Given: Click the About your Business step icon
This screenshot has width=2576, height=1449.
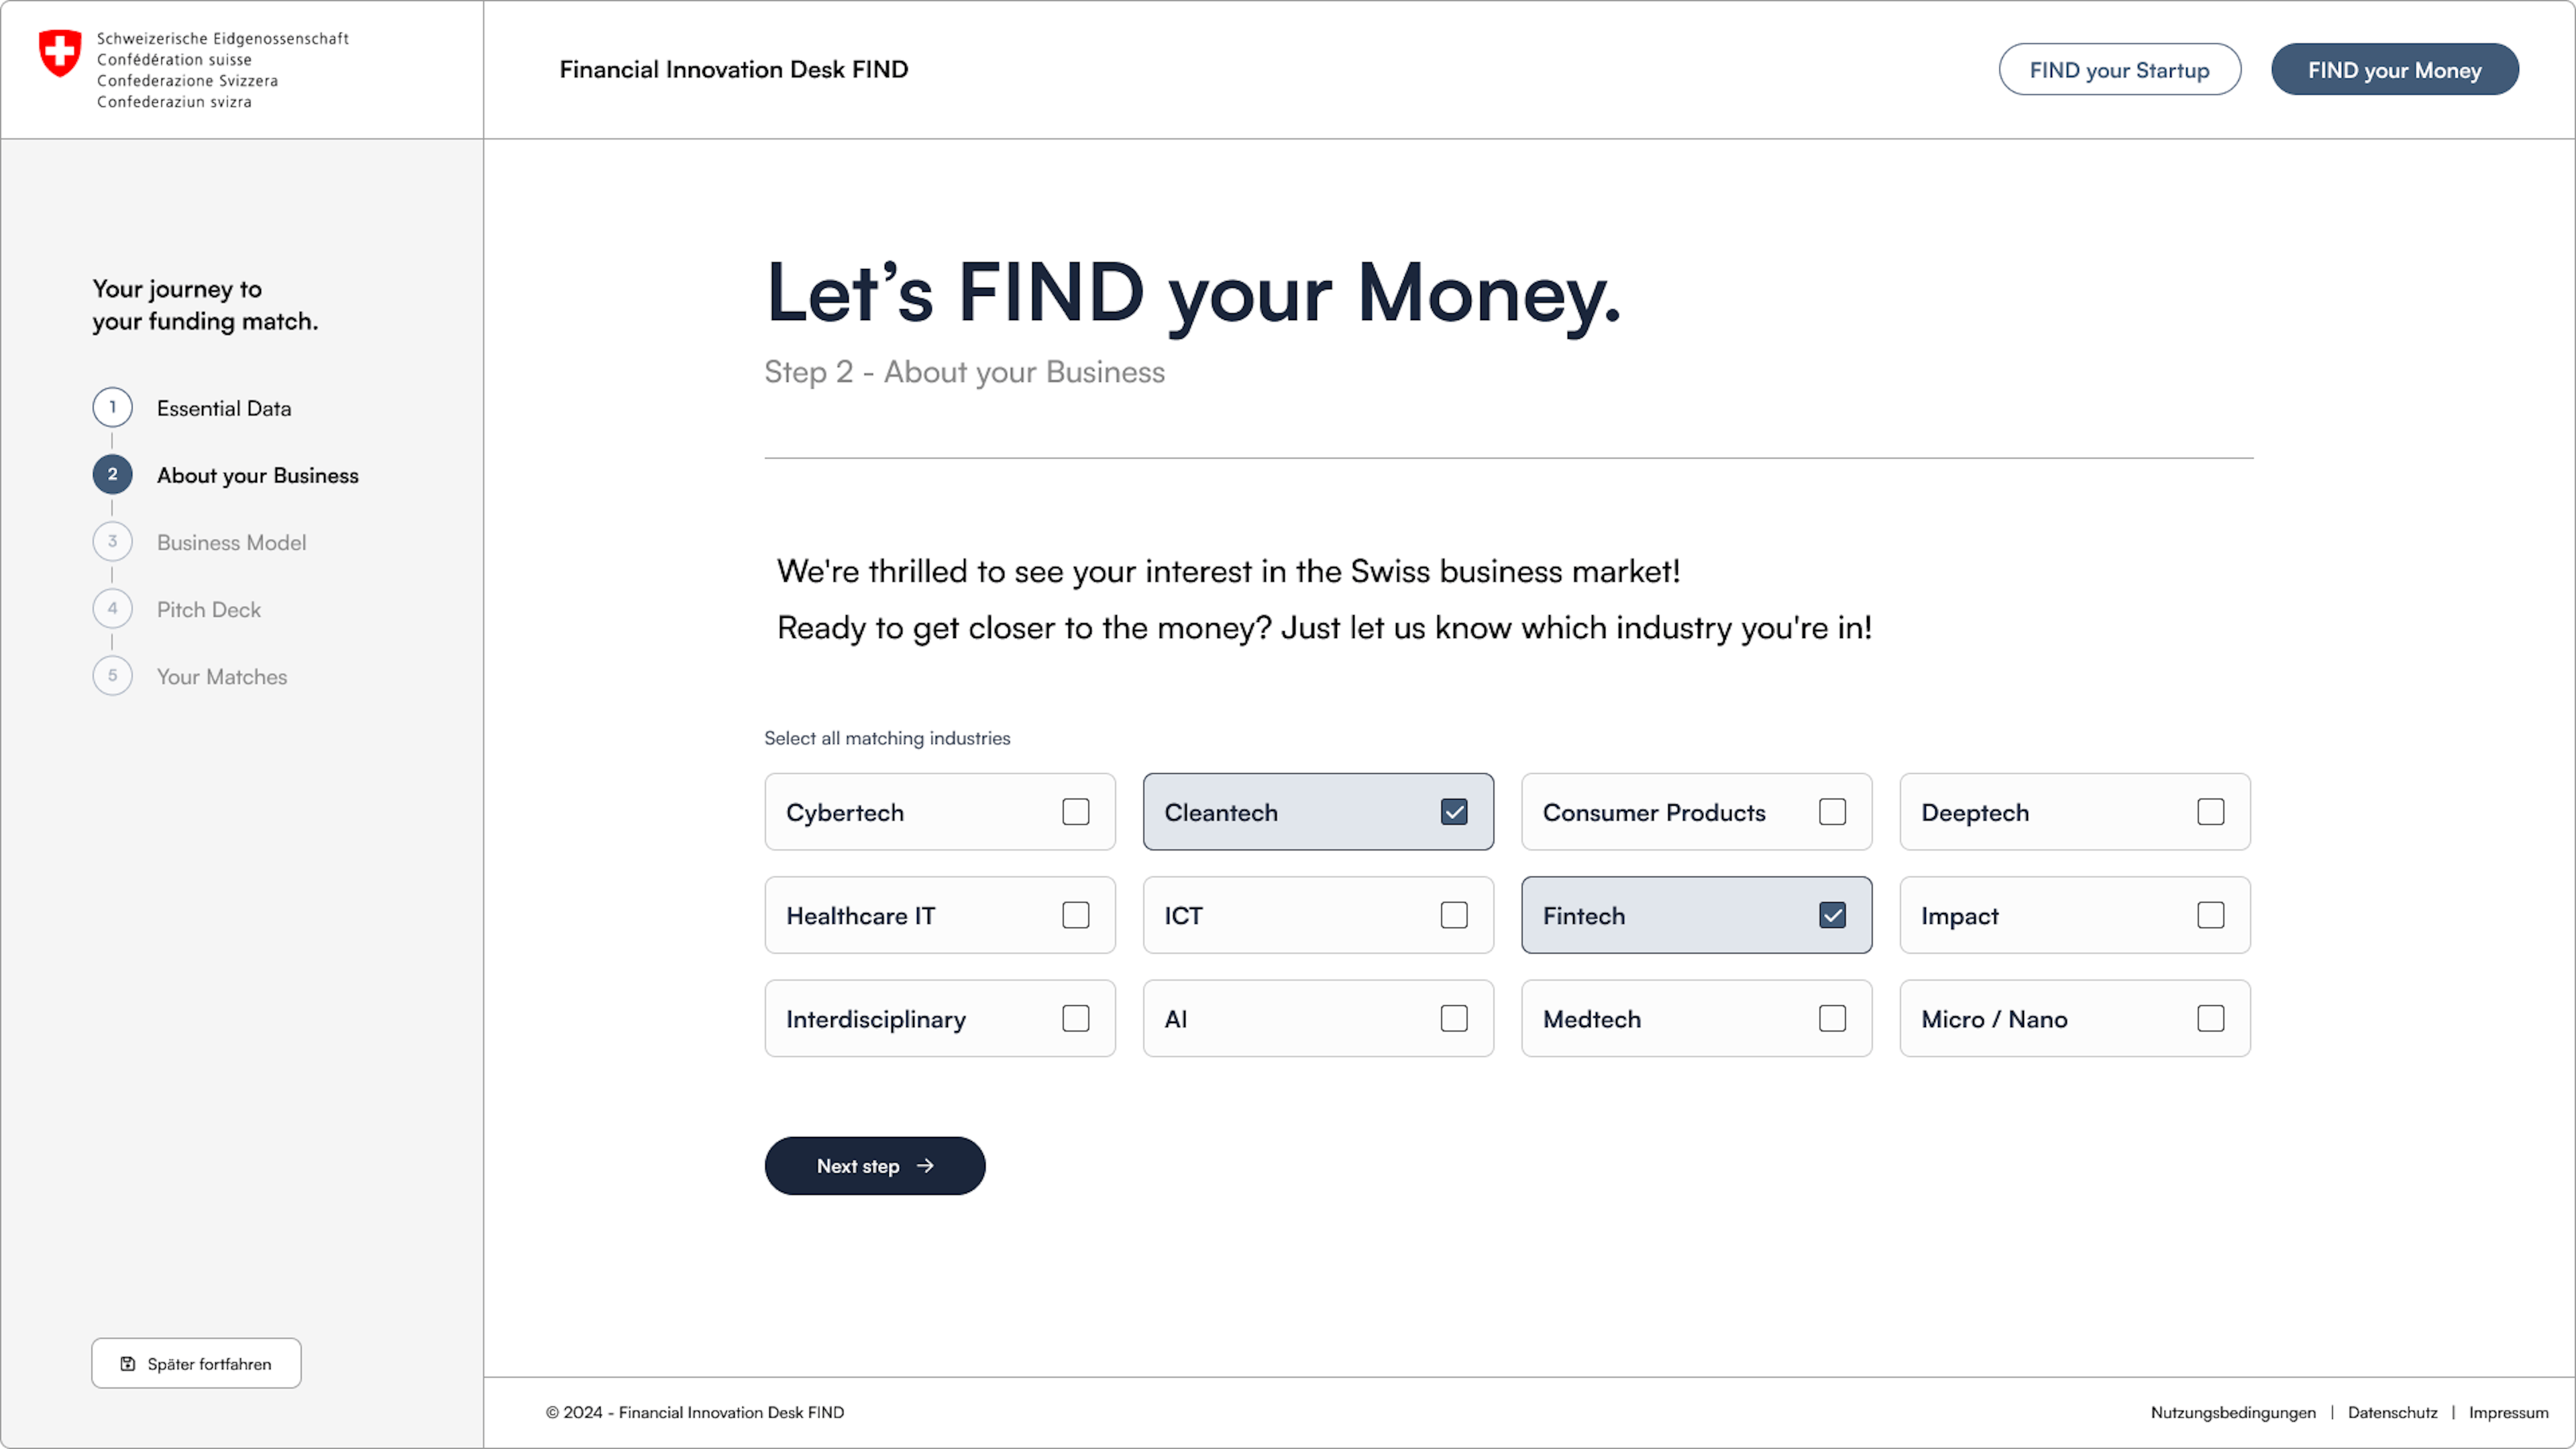Looking at the screenshot, I should (111, 474).
